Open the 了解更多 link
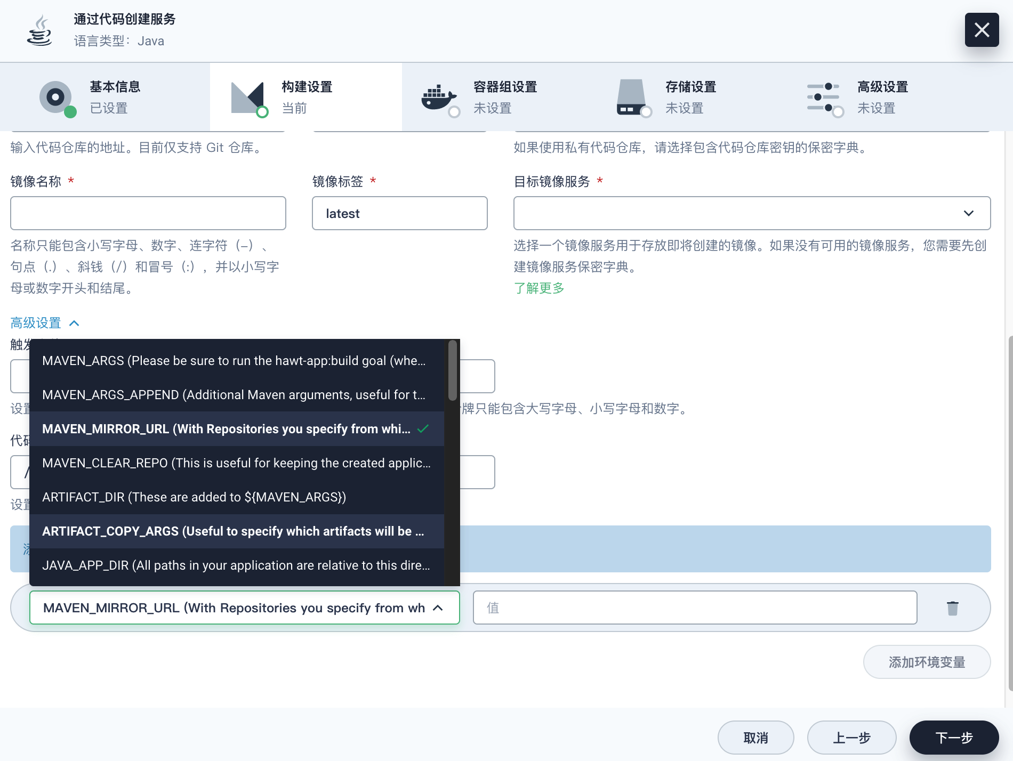Image resolution: width=1013 pixels, height=761 pixels. [x=539, y=288]
